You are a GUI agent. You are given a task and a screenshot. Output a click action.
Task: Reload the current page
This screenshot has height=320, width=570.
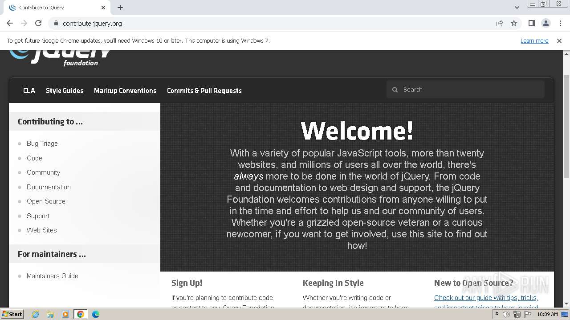38,23
